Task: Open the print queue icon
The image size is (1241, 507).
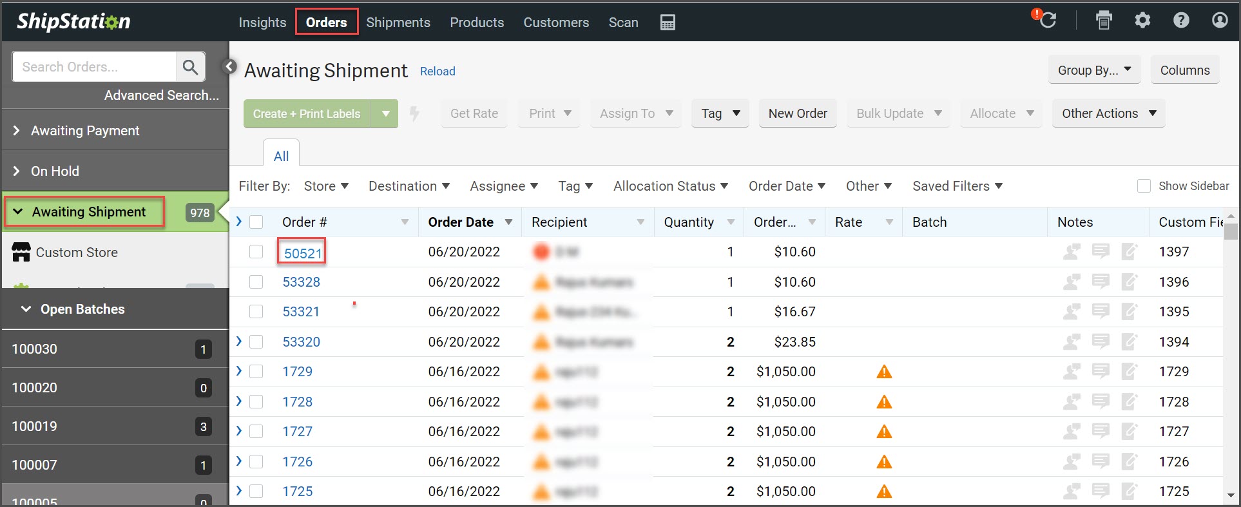Action: click(x=1104, y=21)
